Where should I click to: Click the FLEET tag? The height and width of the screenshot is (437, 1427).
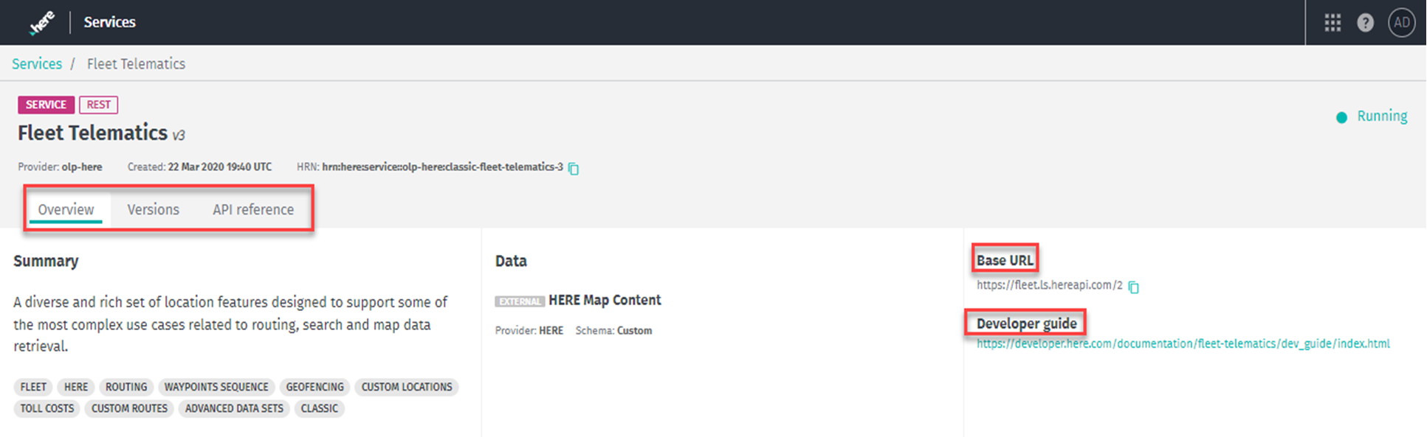click(x=33, y=387)
